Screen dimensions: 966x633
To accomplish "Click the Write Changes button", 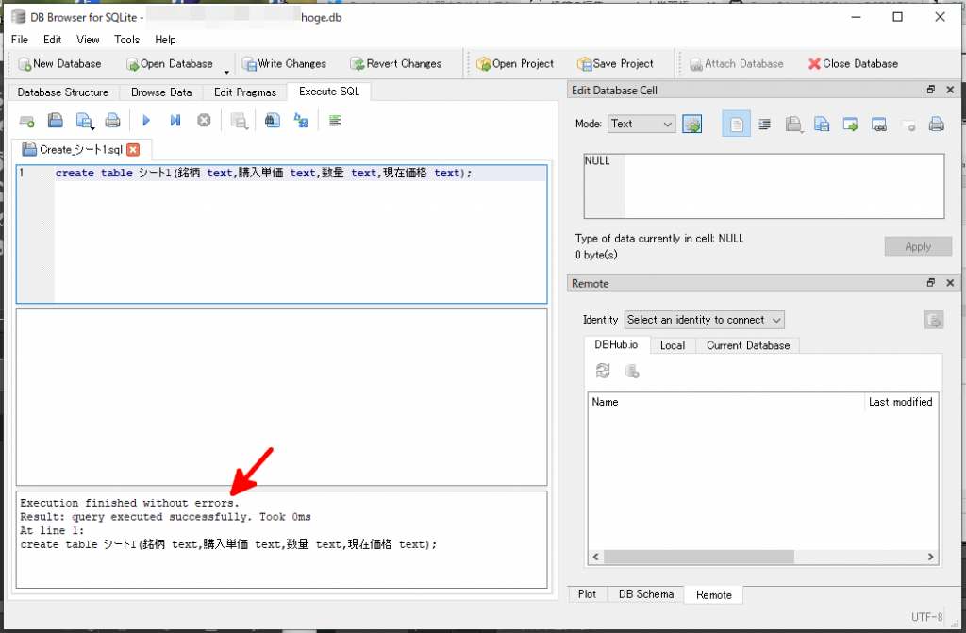I will [284, 63].
